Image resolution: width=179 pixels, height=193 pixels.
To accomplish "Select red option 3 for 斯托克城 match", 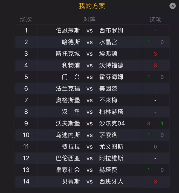I will [x=155, y=54].
